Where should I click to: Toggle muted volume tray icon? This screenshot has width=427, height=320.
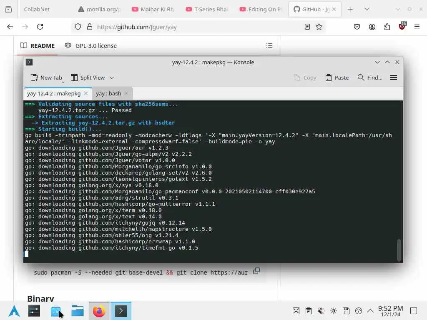pos(321,311)
